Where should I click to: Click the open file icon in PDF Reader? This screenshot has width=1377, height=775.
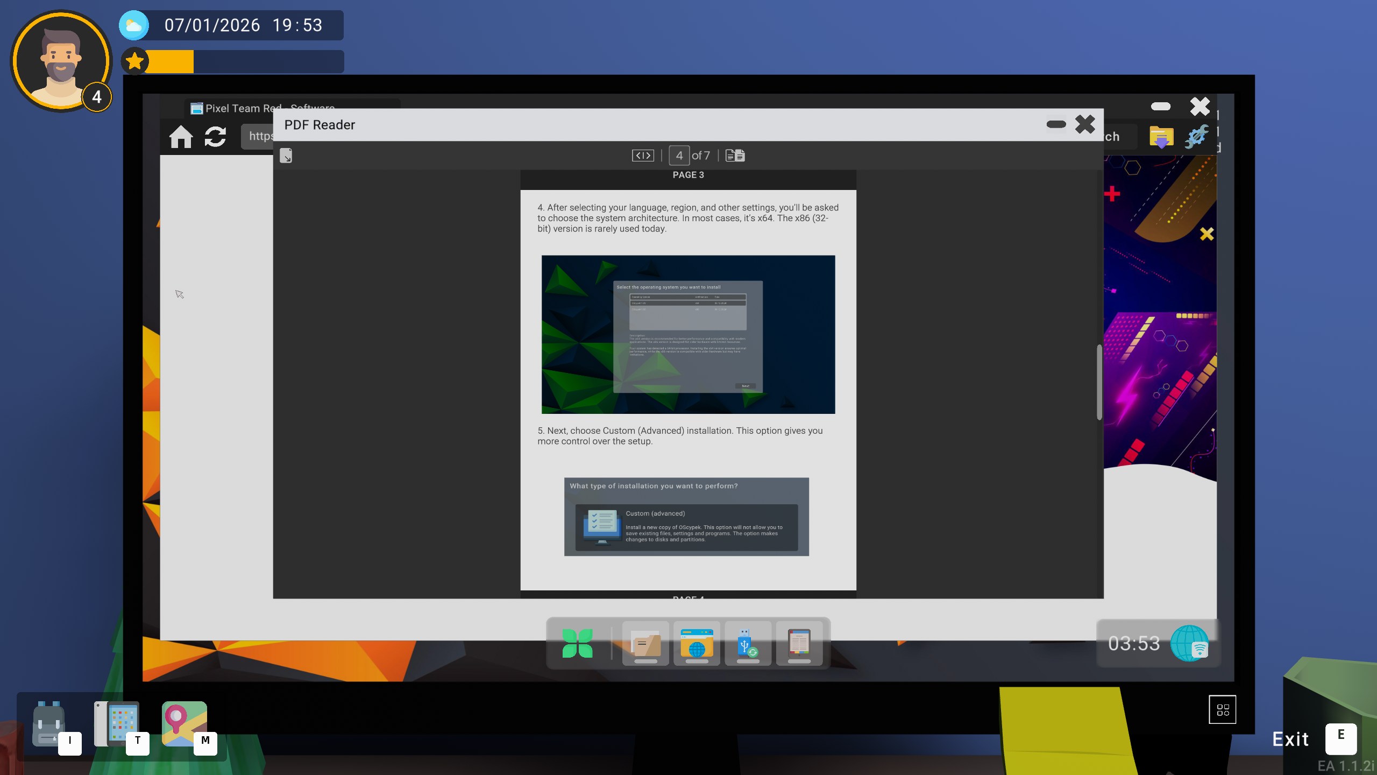286,156
